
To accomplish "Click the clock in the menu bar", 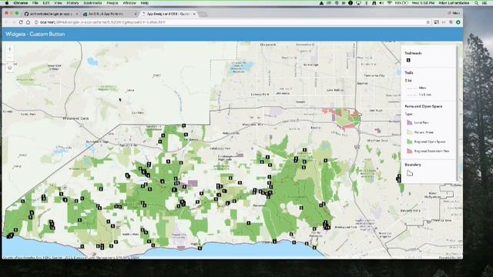I will pyautogui.click(x=423, y=3).
